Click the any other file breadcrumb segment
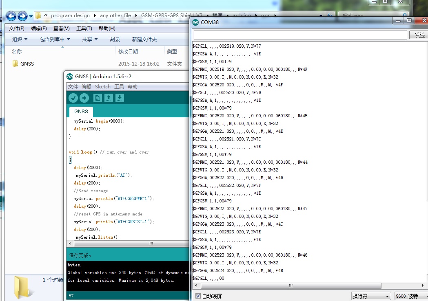This screenshot has height=301, width=428. click(x=115, y=15)
